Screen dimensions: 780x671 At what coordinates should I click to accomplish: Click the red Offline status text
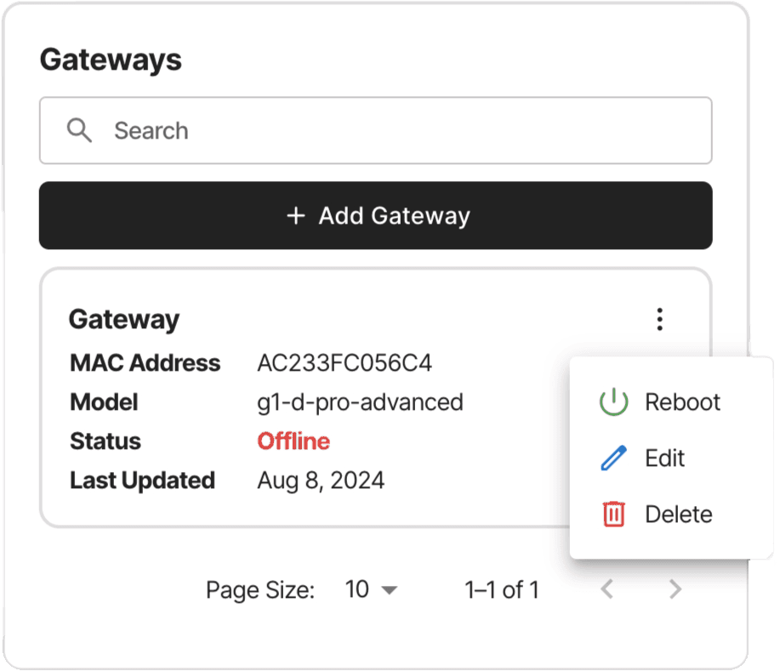point(293,441)
